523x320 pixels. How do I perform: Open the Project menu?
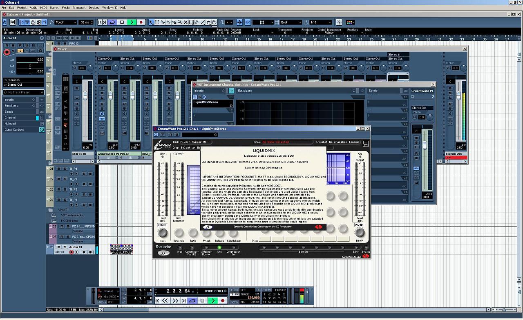(x=22, y=7)
